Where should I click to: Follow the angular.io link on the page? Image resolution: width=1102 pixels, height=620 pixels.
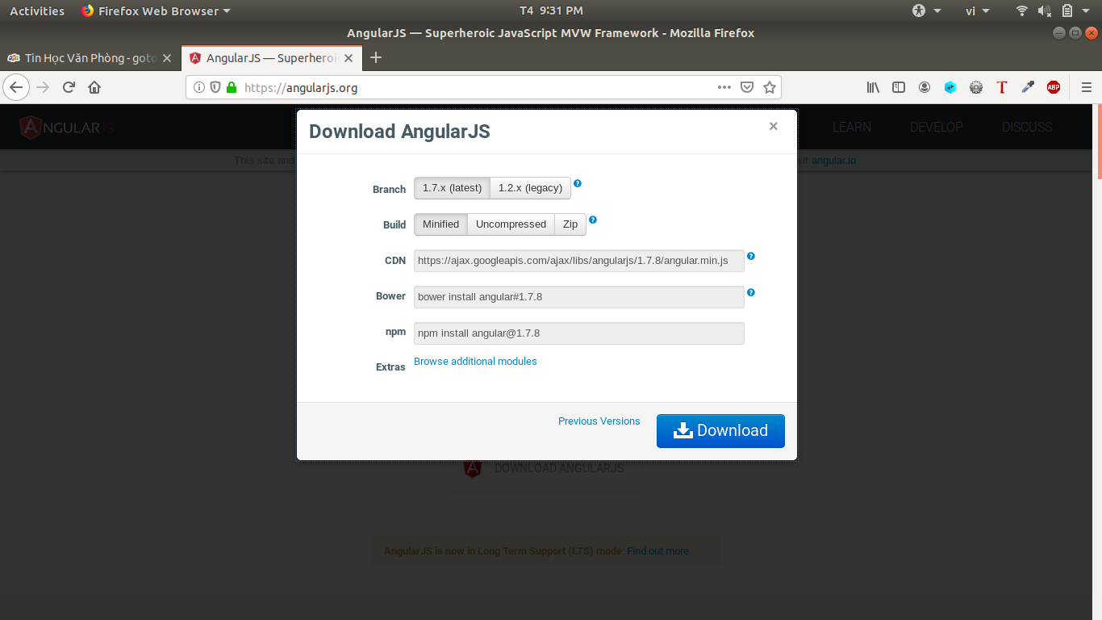834,161
